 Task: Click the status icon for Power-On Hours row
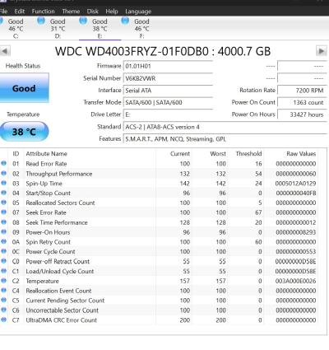point(4,231)
